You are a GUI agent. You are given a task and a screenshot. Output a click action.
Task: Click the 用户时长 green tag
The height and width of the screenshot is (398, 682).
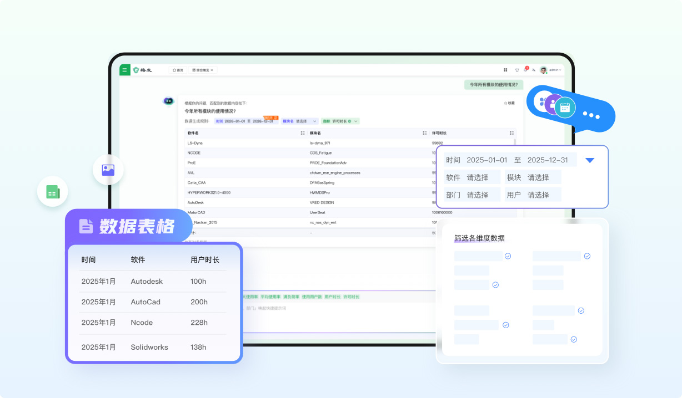point(332,297)
